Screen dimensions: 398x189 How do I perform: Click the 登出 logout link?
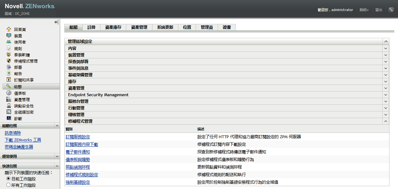[379, 10]
